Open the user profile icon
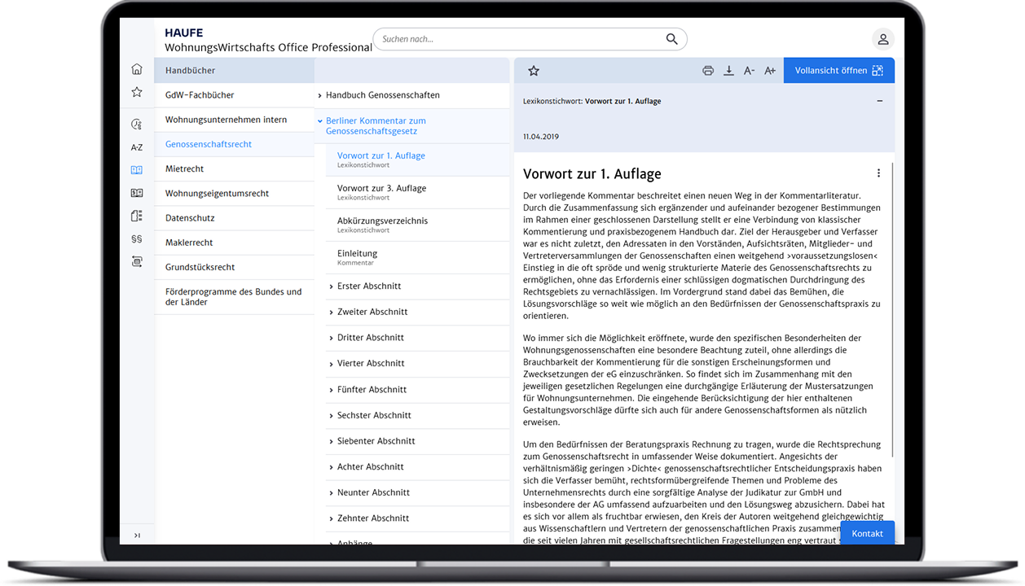 click(882, 39)
